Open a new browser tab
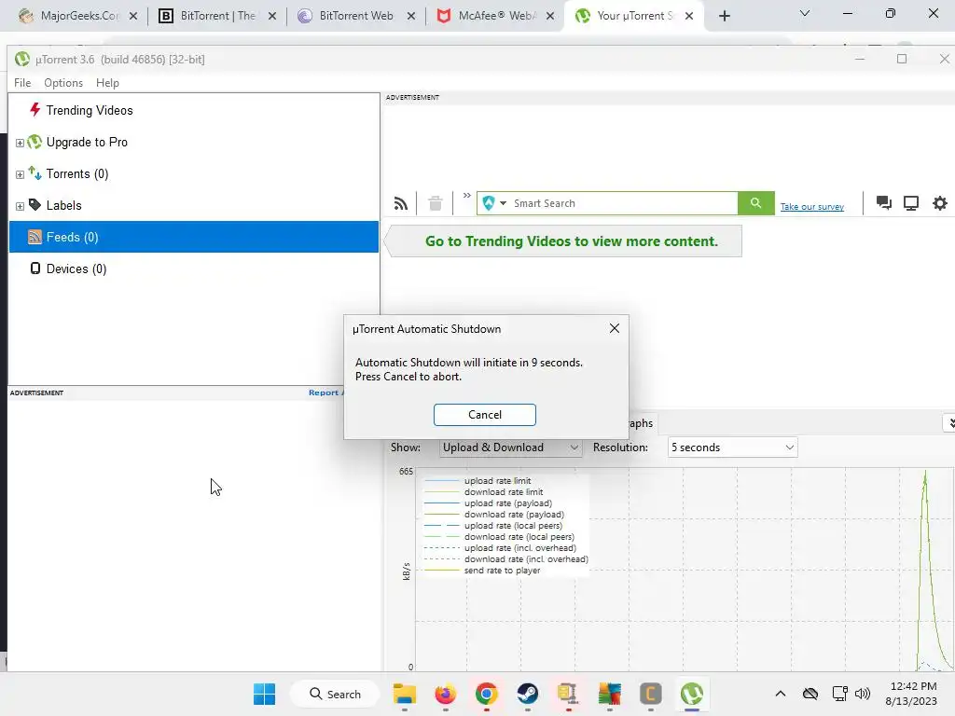Screen dimensions: 955x716 coord(724,17)
